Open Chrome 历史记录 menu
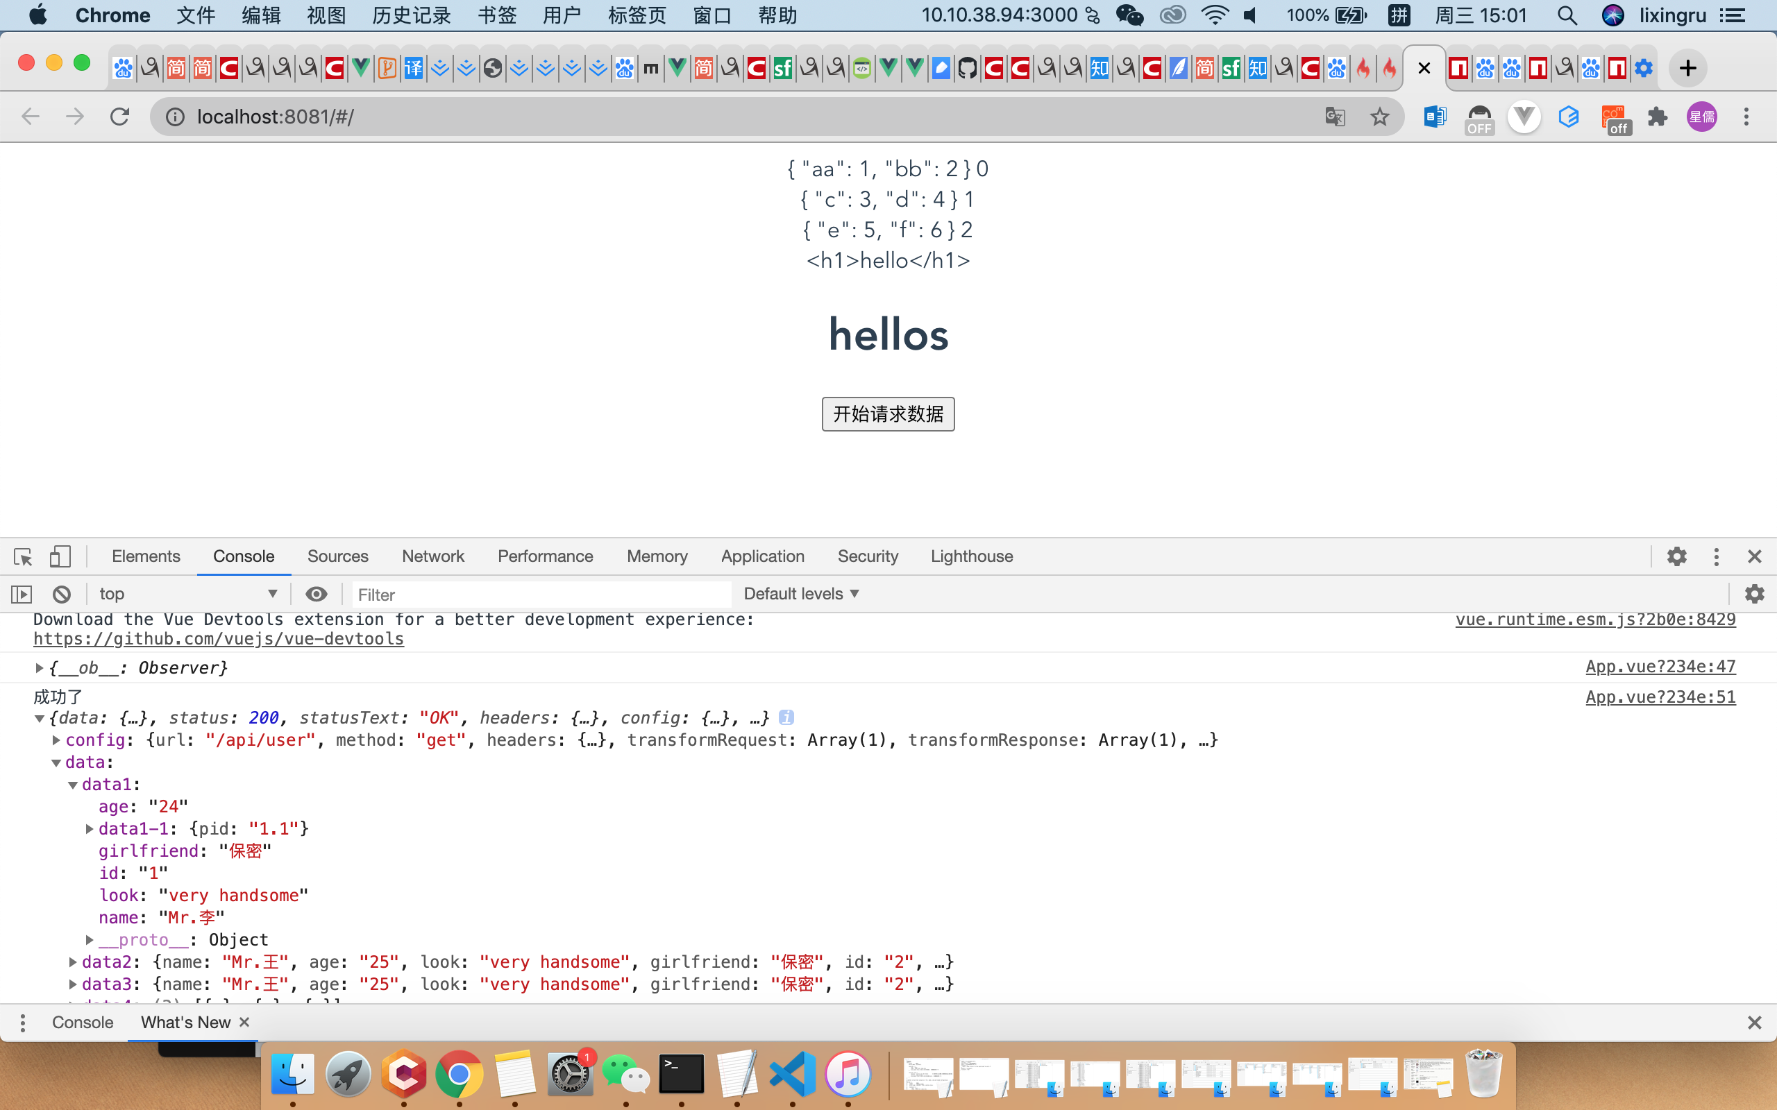This screenshot has height=1110, width=1777. pyautogui.click(x=411, y=15)
